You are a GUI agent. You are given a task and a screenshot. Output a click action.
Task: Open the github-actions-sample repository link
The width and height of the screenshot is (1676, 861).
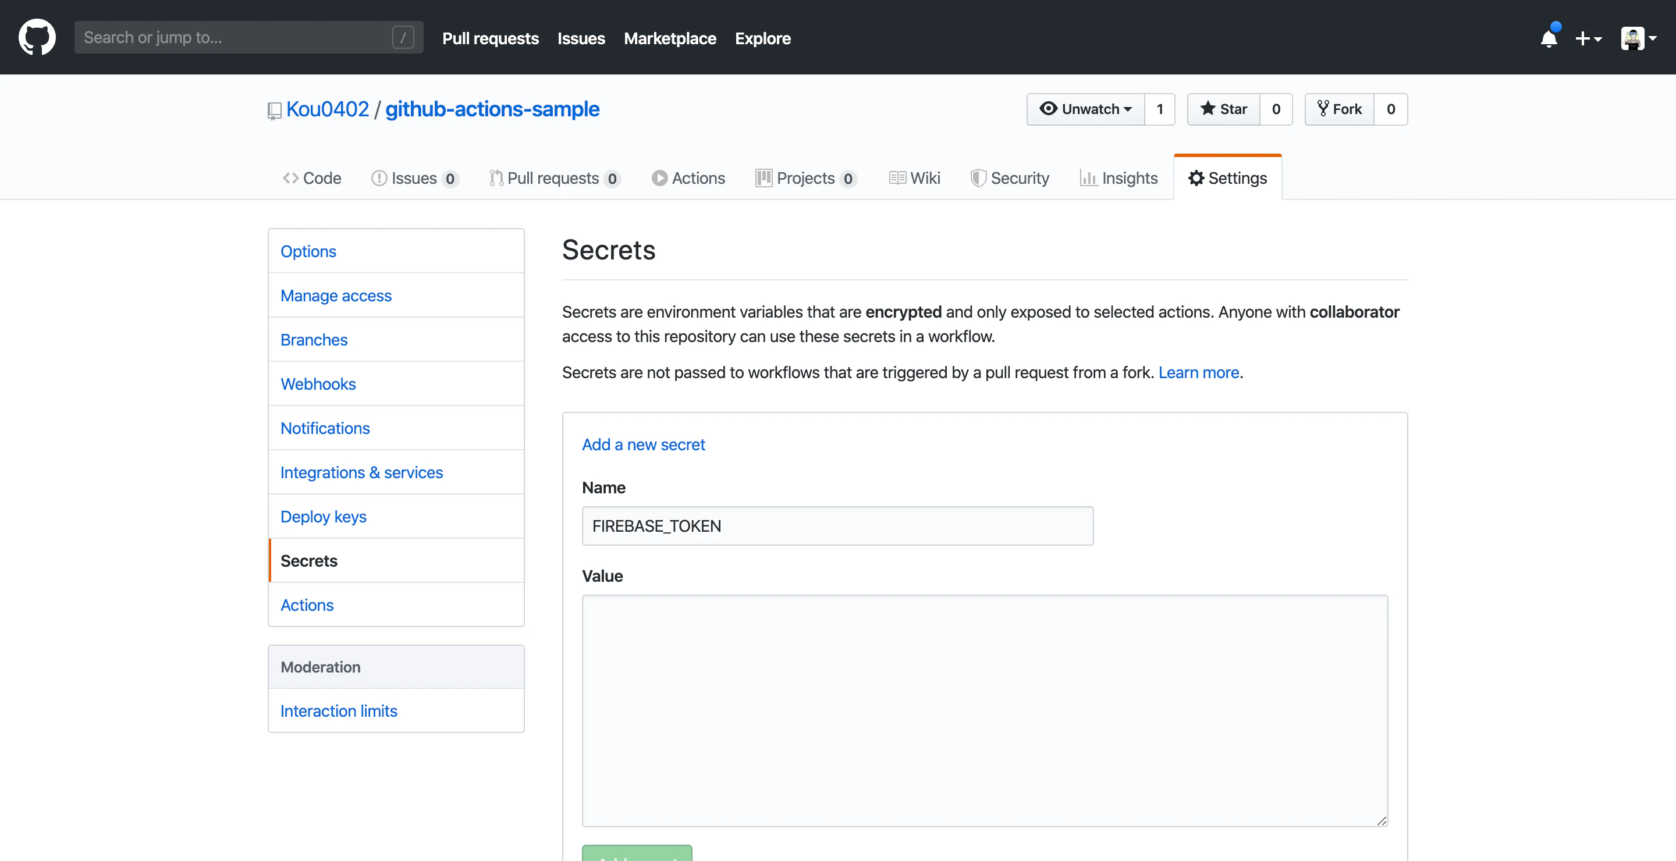492,109
